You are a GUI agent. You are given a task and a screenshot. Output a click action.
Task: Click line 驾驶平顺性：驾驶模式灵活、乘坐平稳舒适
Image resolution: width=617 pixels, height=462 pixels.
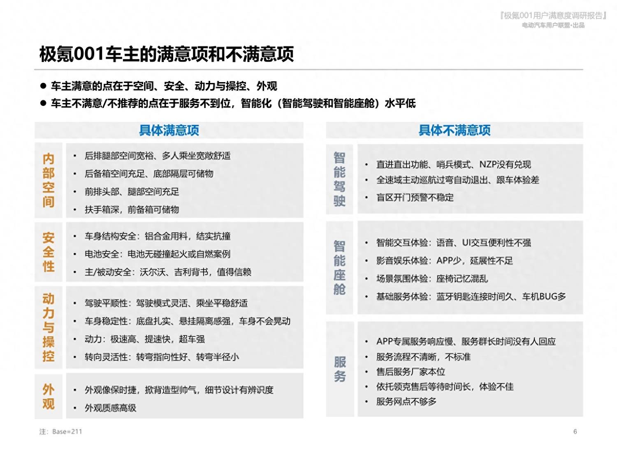(x=166, y=303)
